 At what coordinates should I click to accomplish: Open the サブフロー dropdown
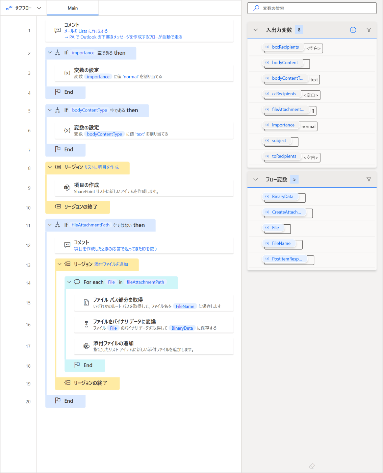coord(39,8)
